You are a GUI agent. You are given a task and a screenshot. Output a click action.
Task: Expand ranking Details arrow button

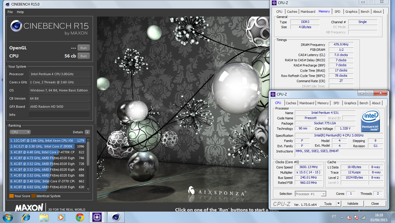[x=87, y=132]
